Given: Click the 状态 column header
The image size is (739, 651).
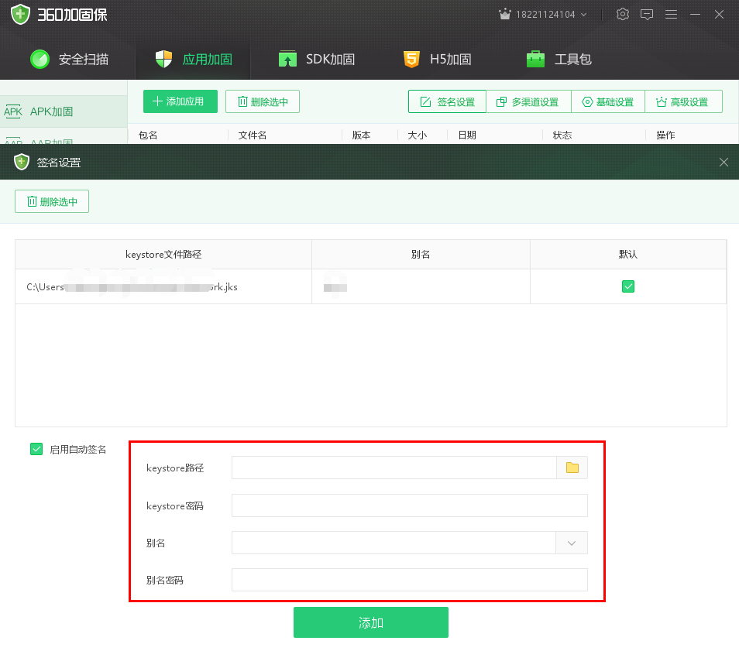Looking at the screenshot, I should pos(562,135).
